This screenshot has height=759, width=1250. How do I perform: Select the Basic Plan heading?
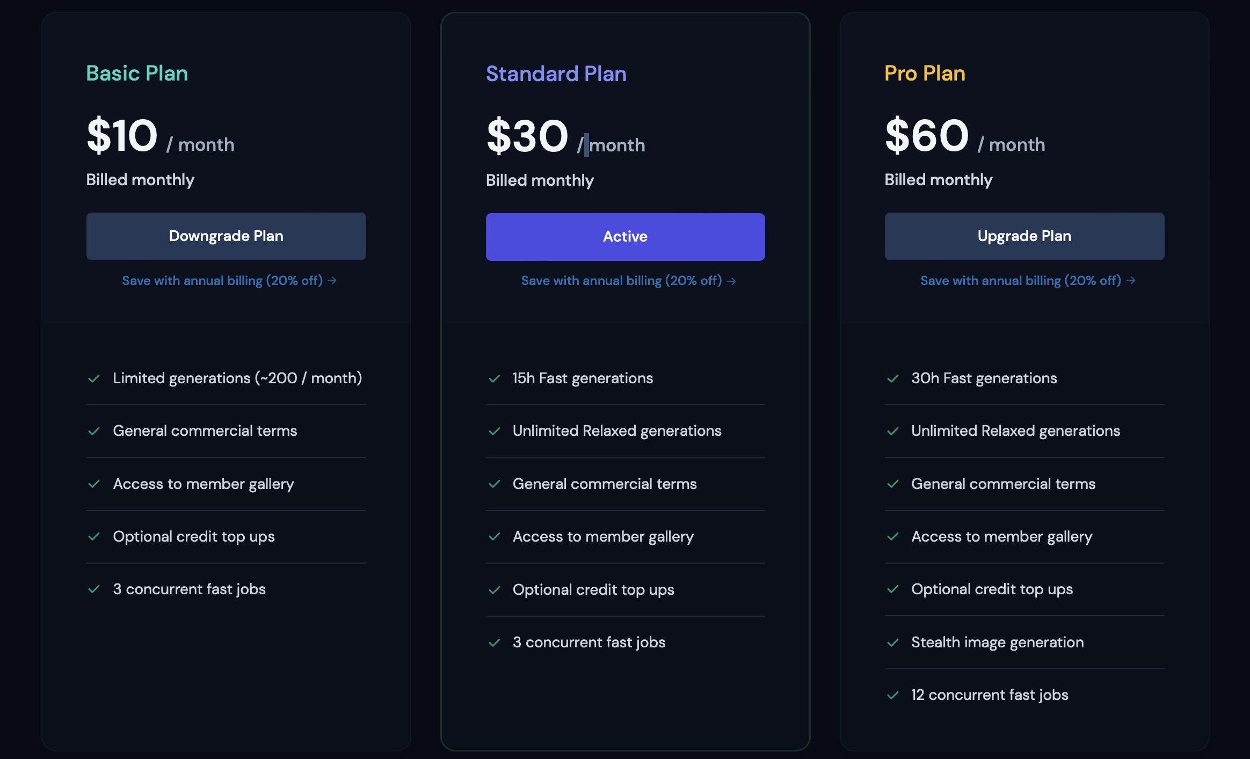point(137,74)
